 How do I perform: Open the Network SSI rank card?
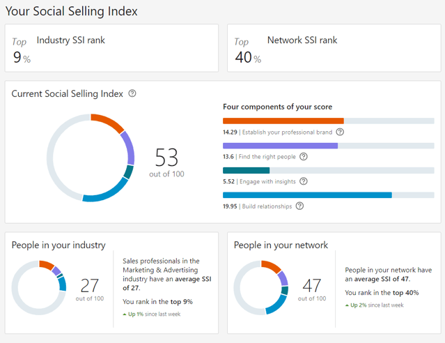coord(334,48)
